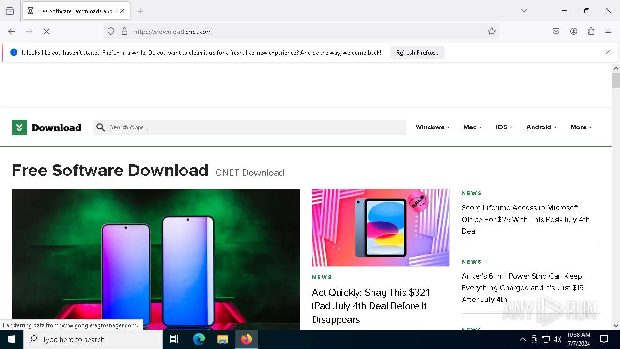Viewport: 620px width, 349px height.
Task: Open Windows notification center
Action: tap(604, 339)
